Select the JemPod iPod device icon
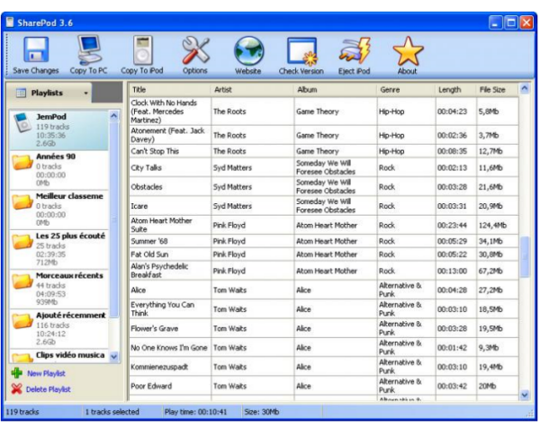The width and height of the screenshot is (540, 437). pos(22,122)
